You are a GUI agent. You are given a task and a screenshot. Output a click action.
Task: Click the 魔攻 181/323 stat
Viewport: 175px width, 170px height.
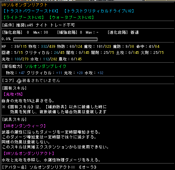tap(97, 47)
